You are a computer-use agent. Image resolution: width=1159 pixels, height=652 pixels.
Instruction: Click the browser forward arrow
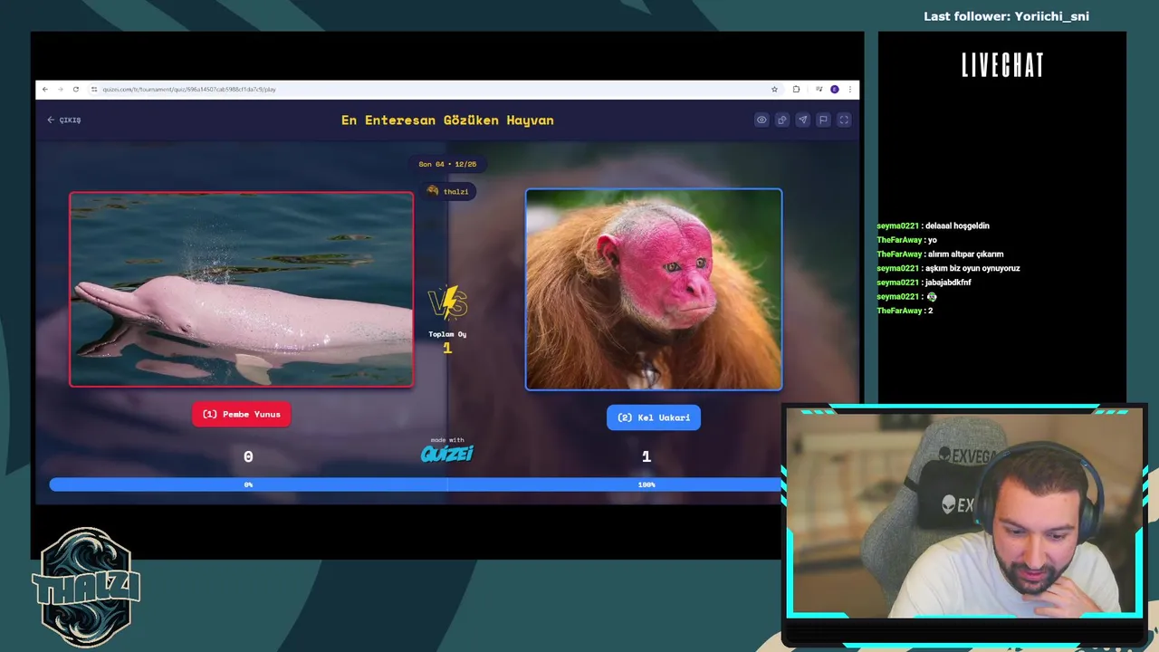60,90
